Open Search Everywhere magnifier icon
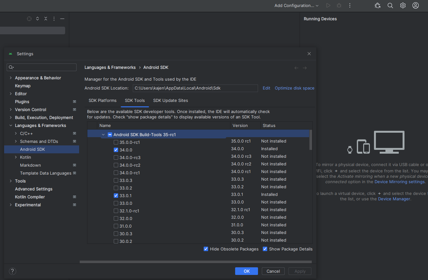Image resolution: width=428 pixels, height=280 pixels. [390, 5]
